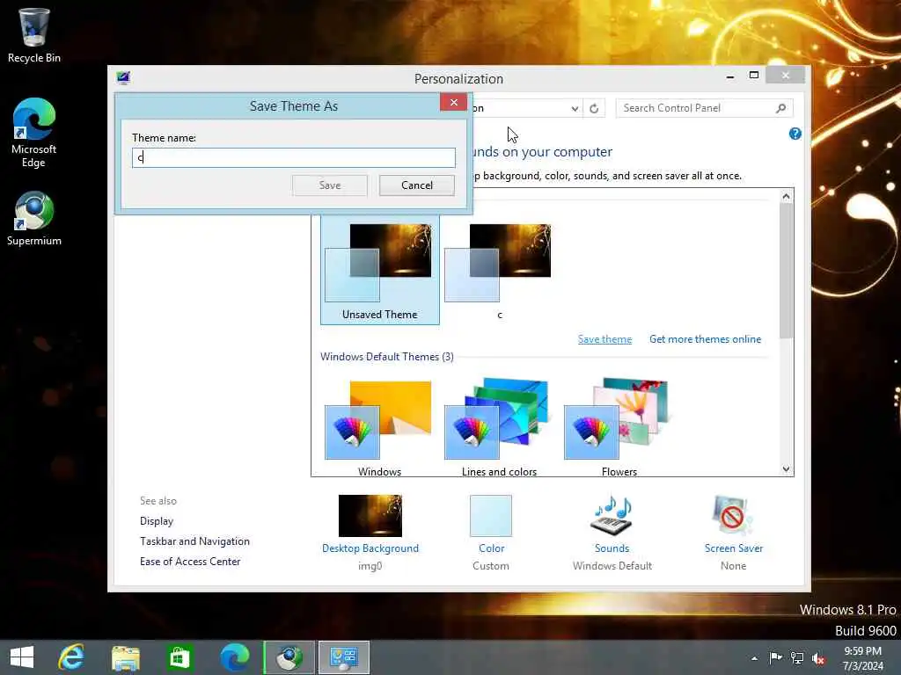901x675 pixels.
Task: Open the address bar dropdown arrow
Action: pos(575,108)
